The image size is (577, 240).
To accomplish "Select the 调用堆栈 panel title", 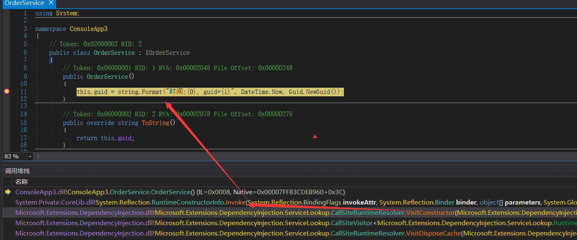I will [17, 171].
